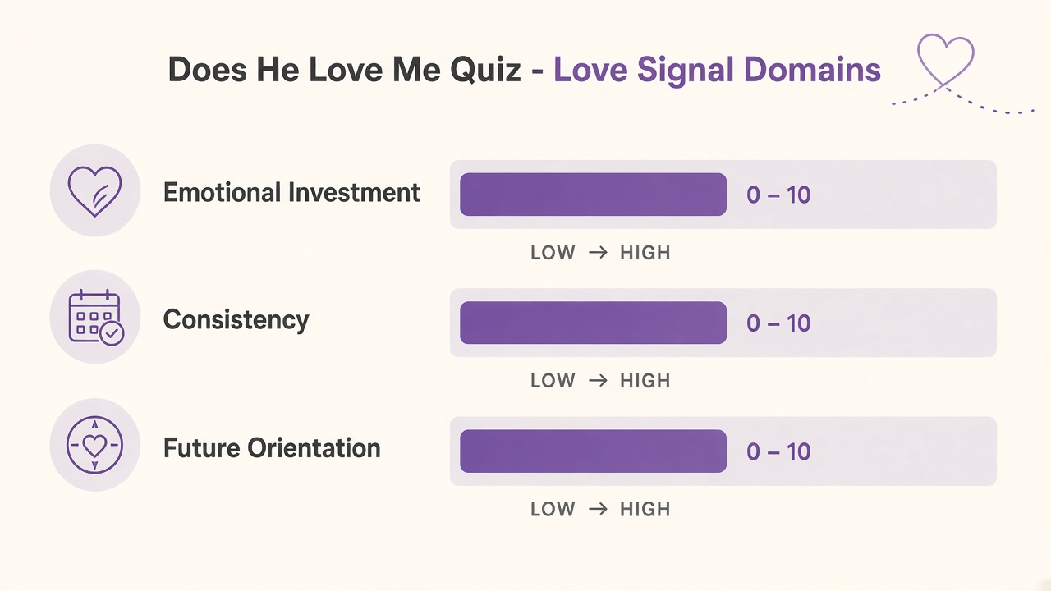Image resolution: width=1051 pixels, height=591 pixels.
Task: Click the arrow between LOW and HIGH under Emotional Investment
Action: point(599,253)
